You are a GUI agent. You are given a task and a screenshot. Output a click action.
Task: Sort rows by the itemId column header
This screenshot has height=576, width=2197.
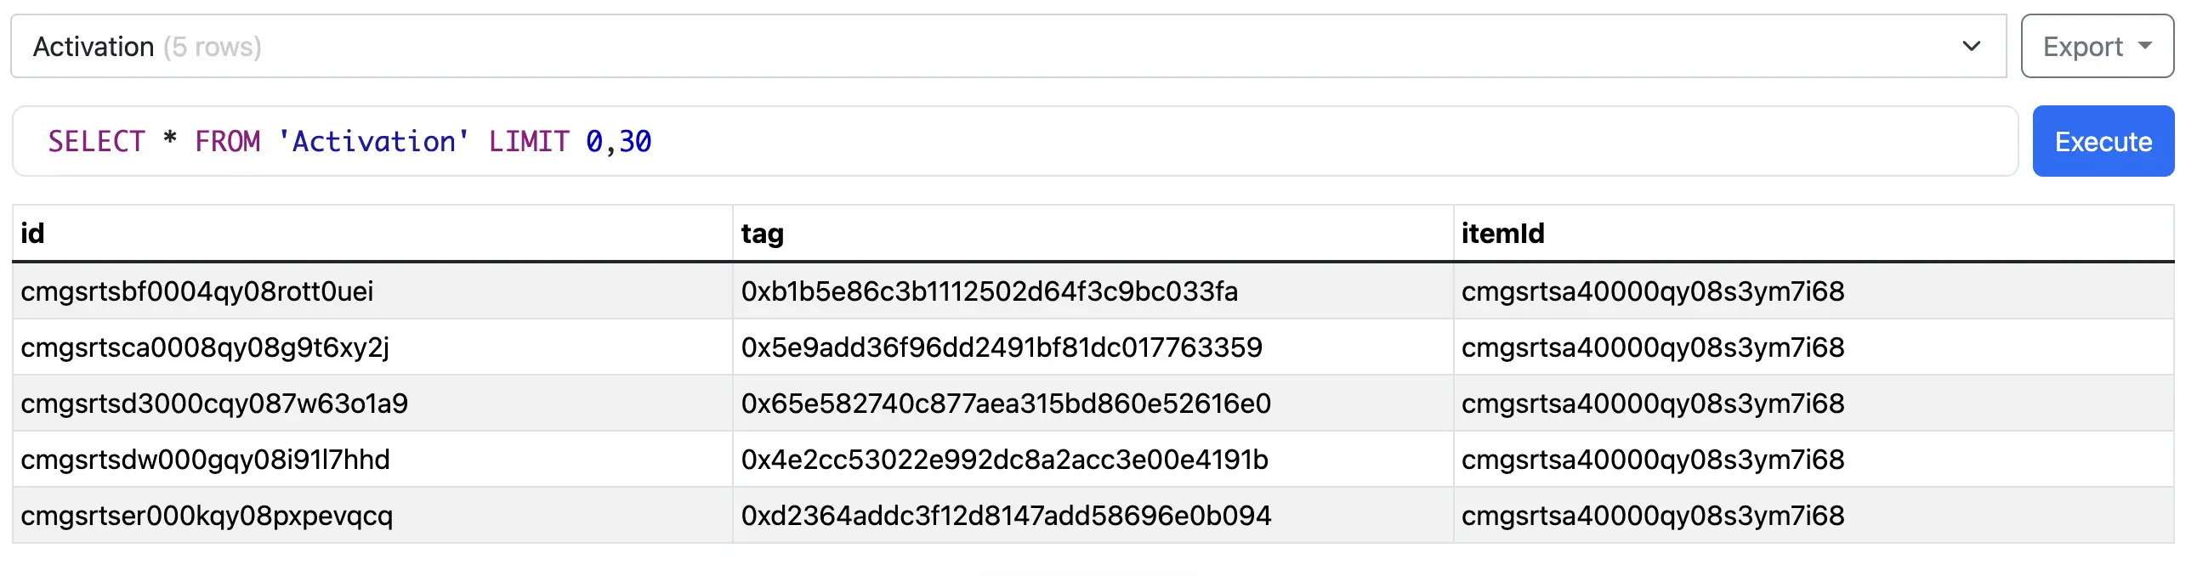(x=1502, y=233)
